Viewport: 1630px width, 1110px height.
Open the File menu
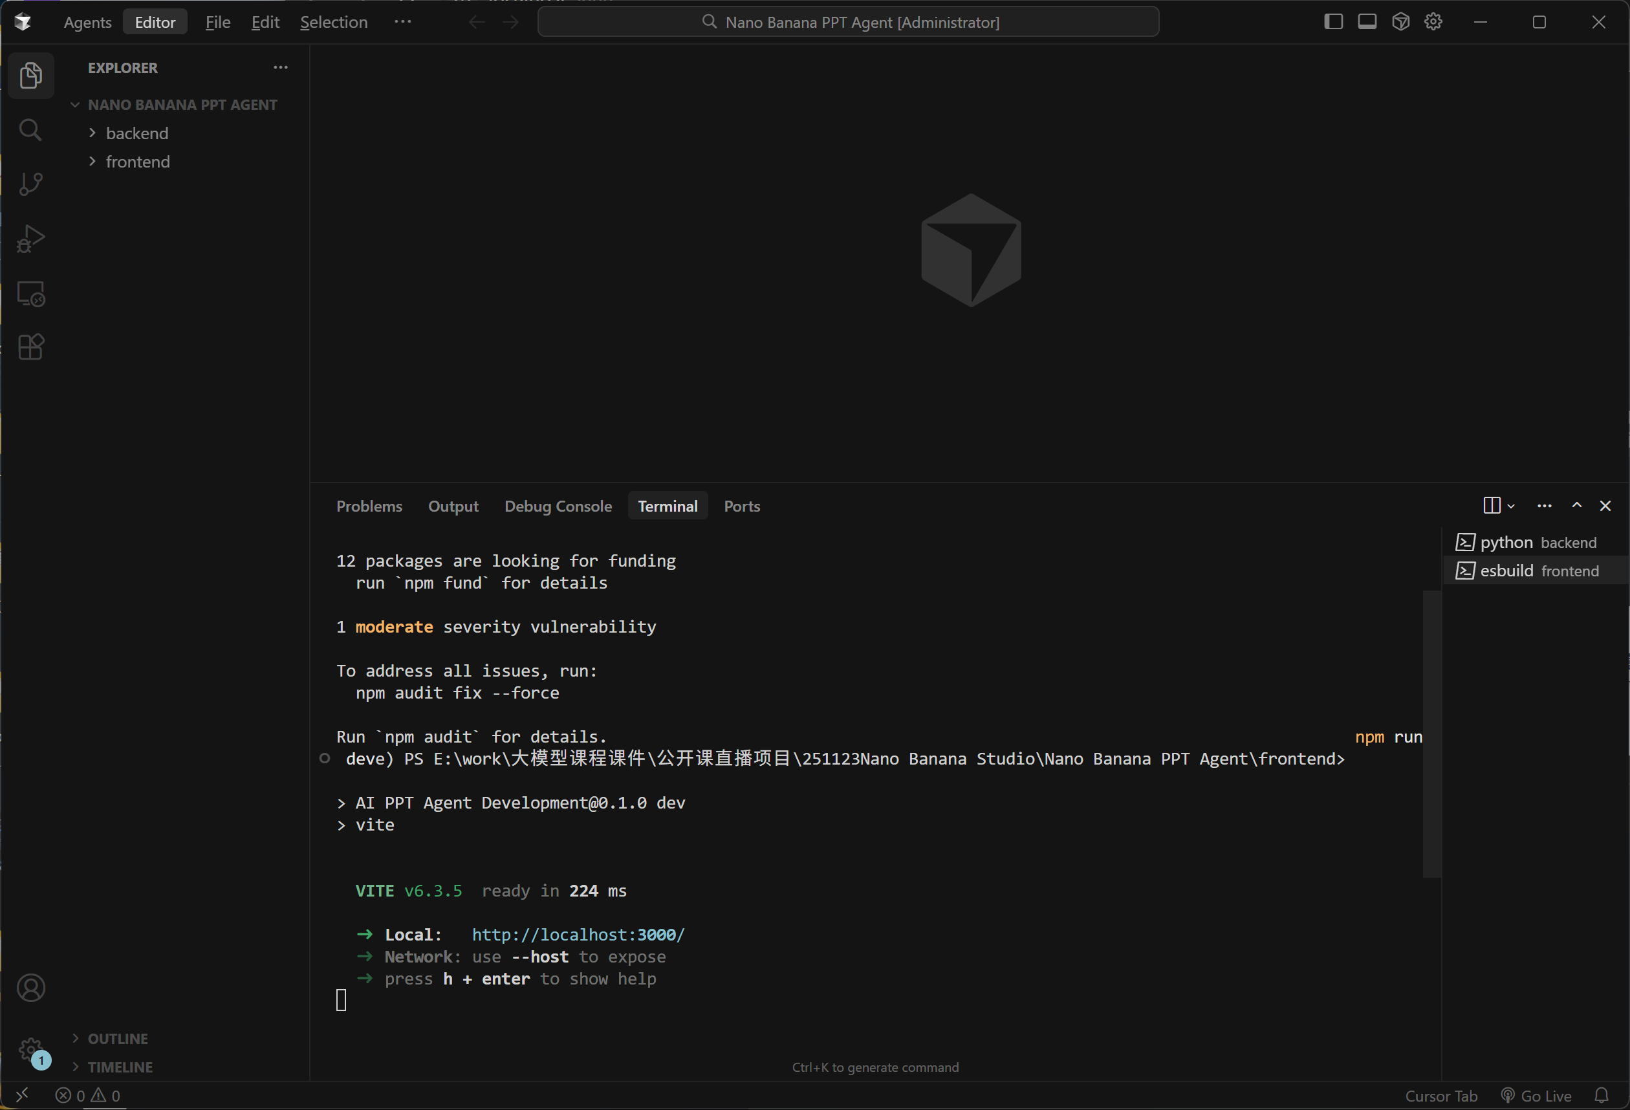[x=217, y=22]
